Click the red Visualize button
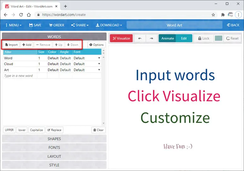Viewport: 244px width, 171px height. (x=121, y=38)
